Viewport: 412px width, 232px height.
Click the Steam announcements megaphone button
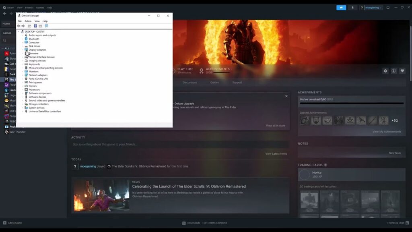341,8
